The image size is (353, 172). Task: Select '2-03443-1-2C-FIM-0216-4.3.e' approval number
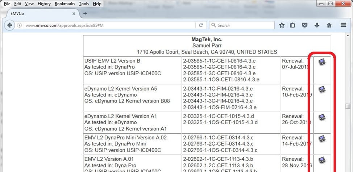tap(218, 95)
